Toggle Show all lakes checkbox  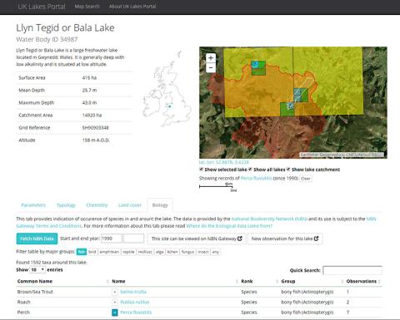tap(250, 170)
